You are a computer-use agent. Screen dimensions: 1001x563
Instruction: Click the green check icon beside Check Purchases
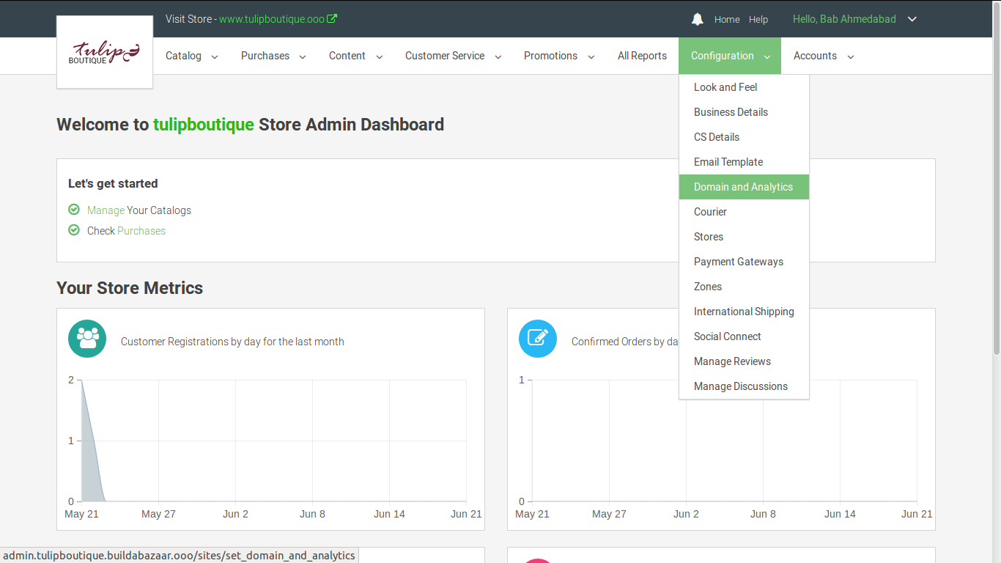74,230
